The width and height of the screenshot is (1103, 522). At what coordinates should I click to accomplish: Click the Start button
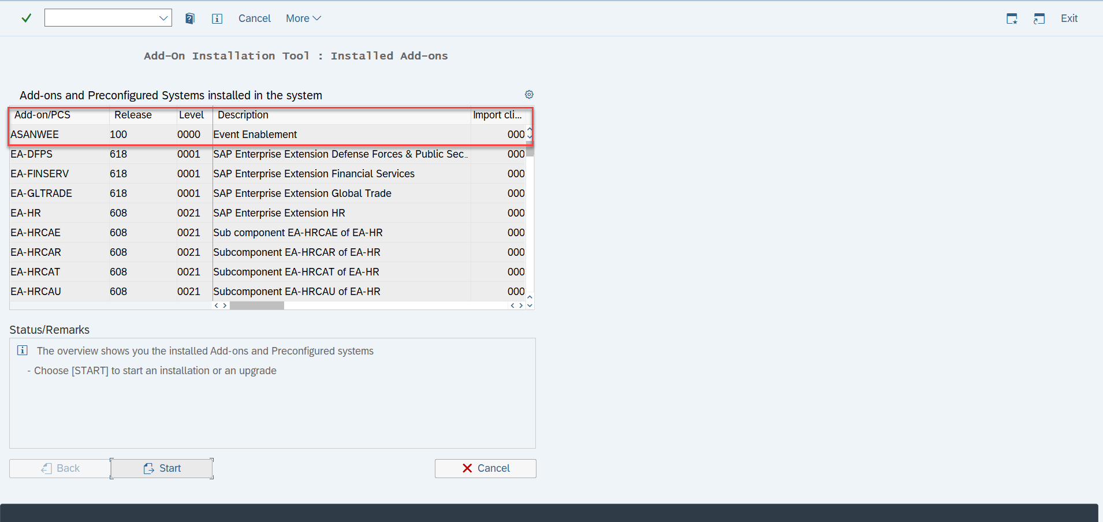(x=162, y=468)
